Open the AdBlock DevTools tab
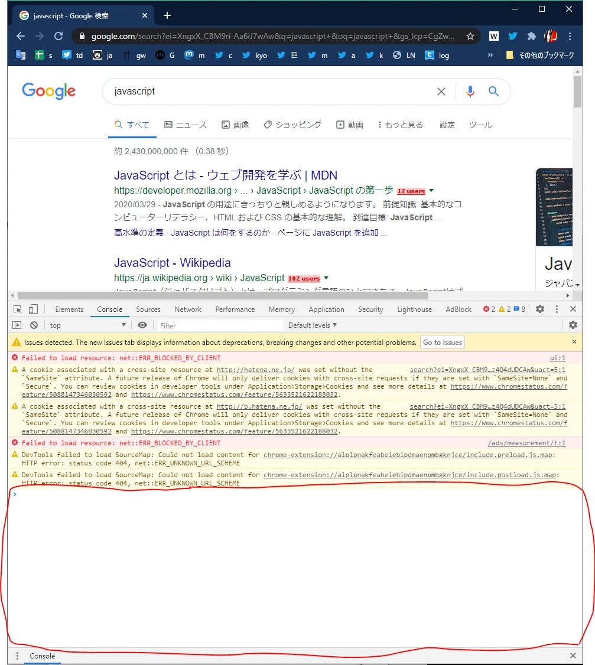Viewport: 595px width, 665px height. [x=459, y=309]
